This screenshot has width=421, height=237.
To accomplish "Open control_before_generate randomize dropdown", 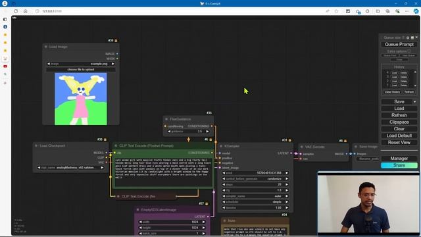I will tap(255, 178).
